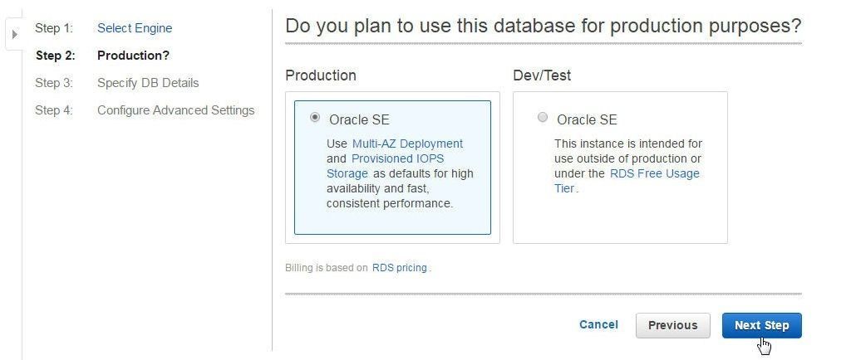The width and height of the screenshot is (856, 360).
Task: Click the Step 2 label
Action: pyautogui.click(x=55, y=56)
